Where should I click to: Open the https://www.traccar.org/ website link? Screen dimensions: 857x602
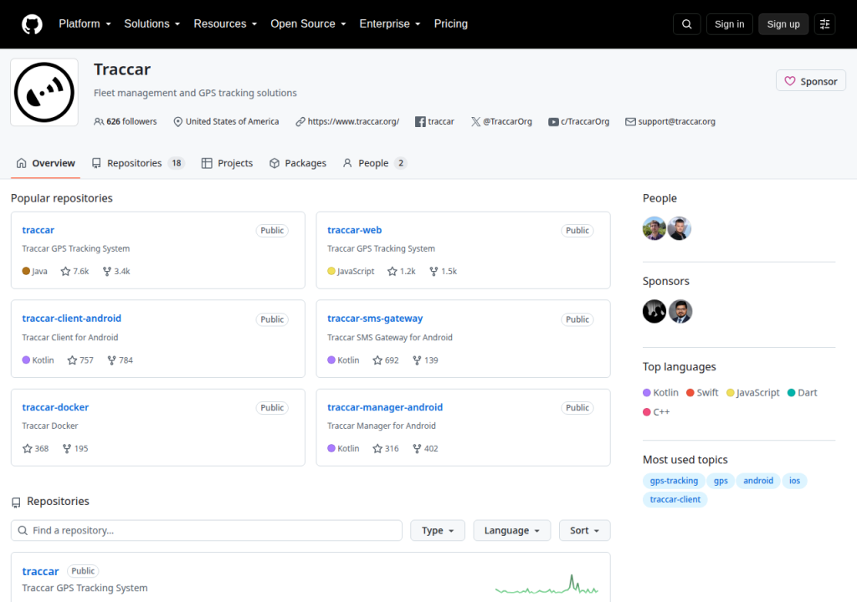353,121
